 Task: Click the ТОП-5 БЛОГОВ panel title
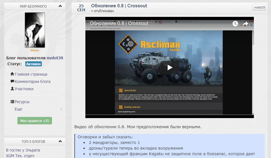pyautogui.click(x=33, y=142)
